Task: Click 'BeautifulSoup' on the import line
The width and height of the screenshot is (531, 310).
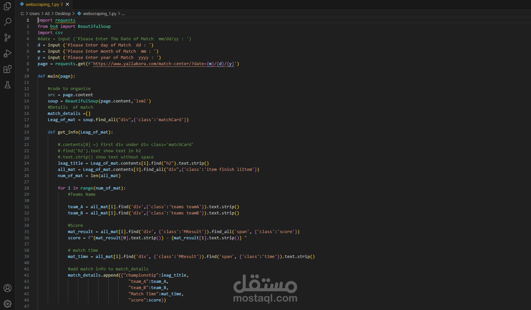Action: tap(94, 27)
